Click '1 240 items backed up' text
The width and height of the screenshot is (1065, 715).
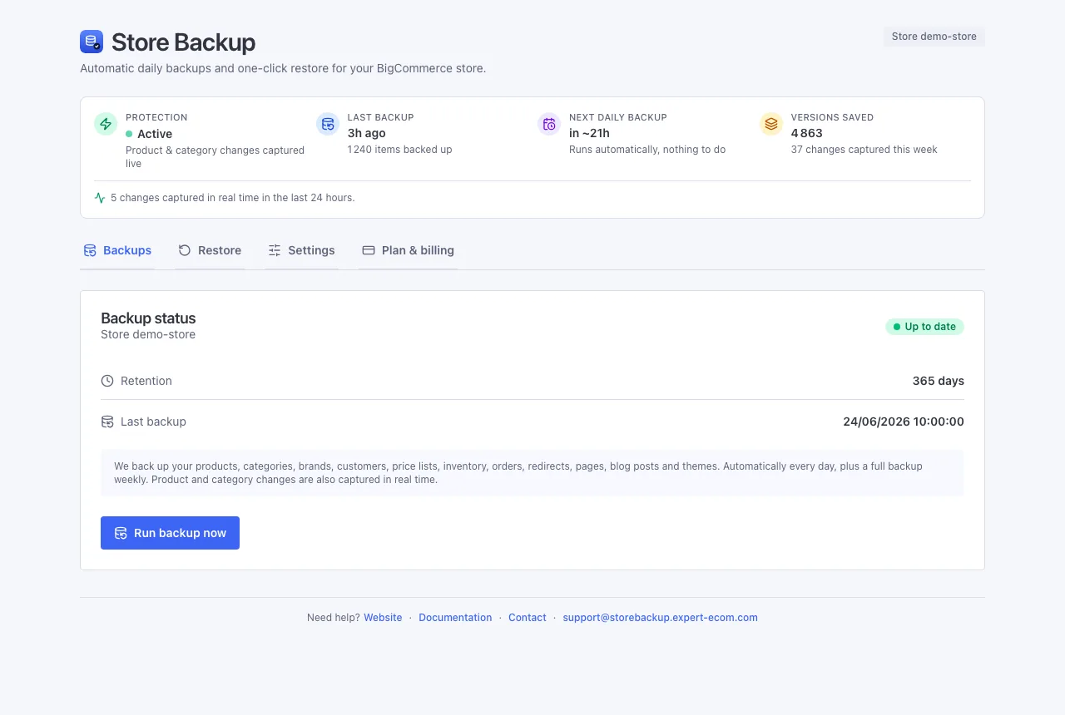(400, 150)
